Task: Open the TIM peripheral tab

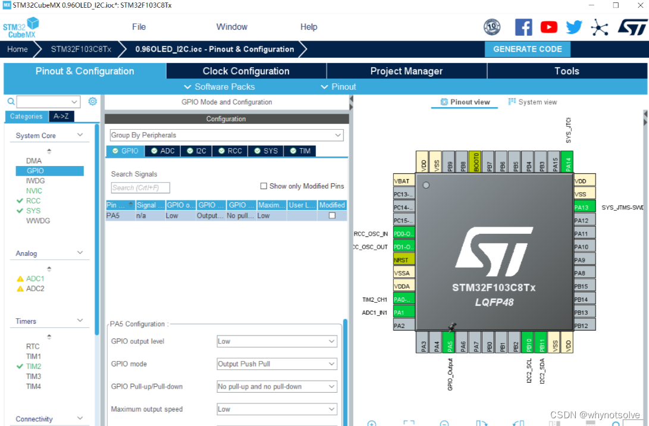Action: click(300, 151)
